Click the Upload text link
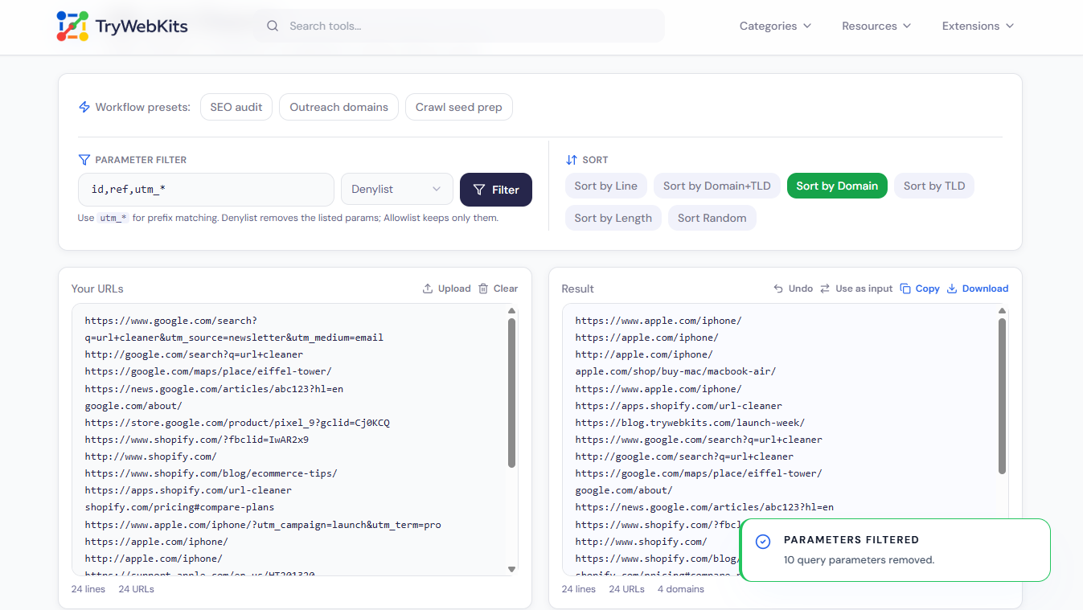 coord(454,289)
